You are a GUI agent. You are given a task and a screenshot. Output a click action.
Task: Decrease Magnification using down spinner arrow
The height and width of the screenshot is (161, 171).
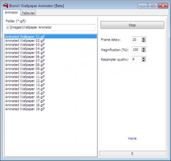[x=143, y=51]
